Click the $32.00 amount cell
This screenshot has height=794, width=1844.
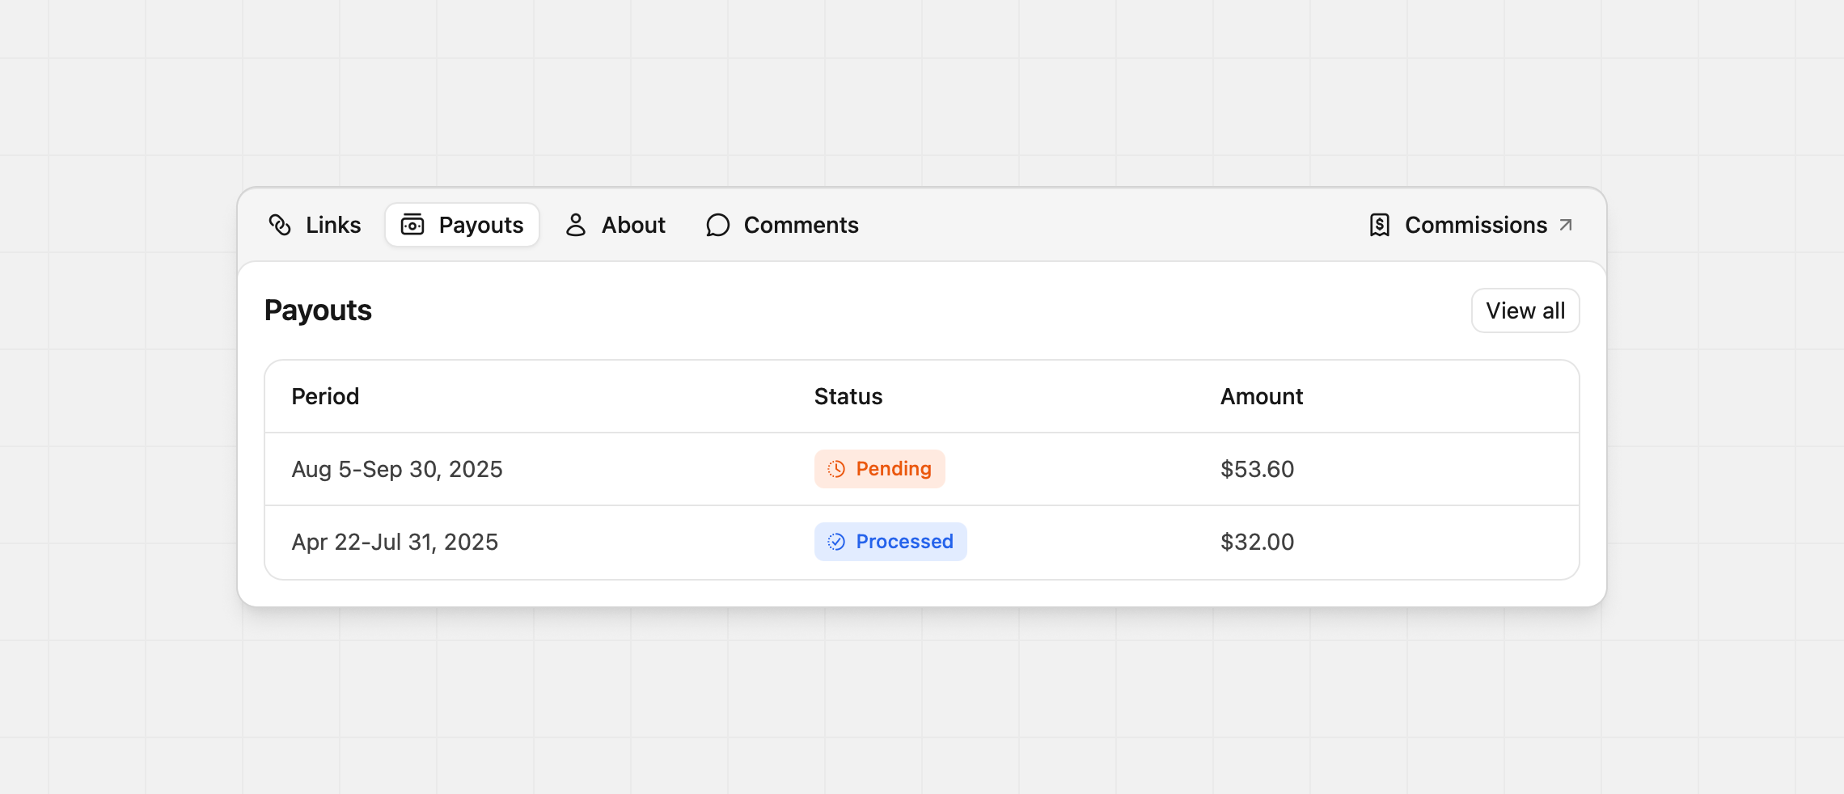pyautogui.click(x=1258, y=542)
